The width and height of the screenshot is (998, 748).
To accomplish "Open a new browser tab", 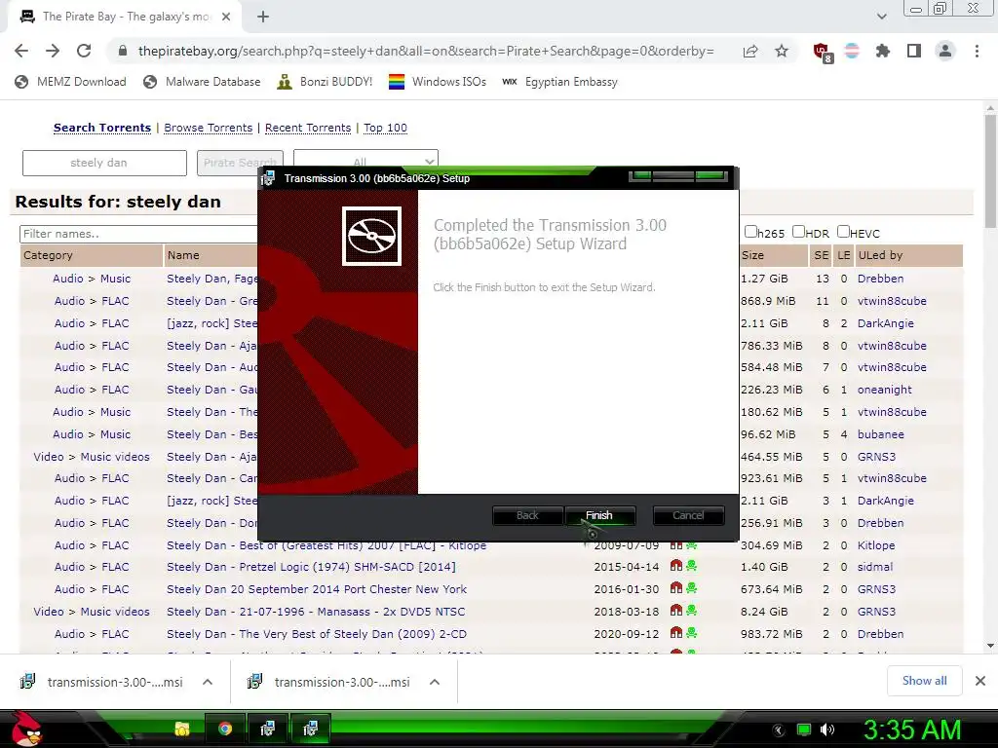I will (x=263, y=18).
